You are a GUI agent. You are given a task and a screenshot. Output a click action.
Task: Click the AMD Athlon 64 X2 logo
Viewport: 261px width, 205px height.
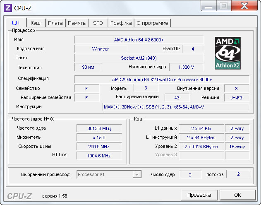[x=227, y=53]
